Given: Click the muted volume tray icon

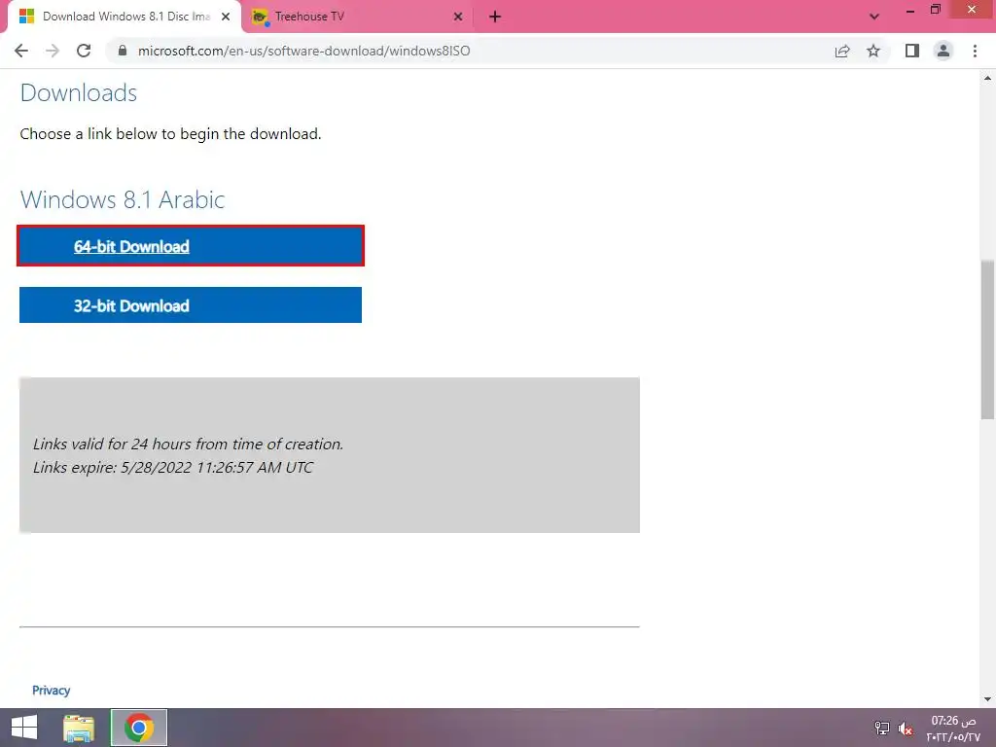Looking at the screenshot, I should (906, 729).
